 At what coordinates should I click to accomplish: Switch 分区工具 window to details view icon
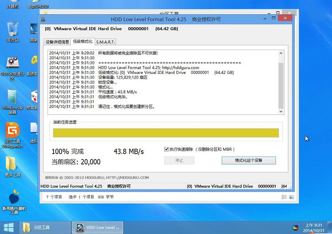284,197
